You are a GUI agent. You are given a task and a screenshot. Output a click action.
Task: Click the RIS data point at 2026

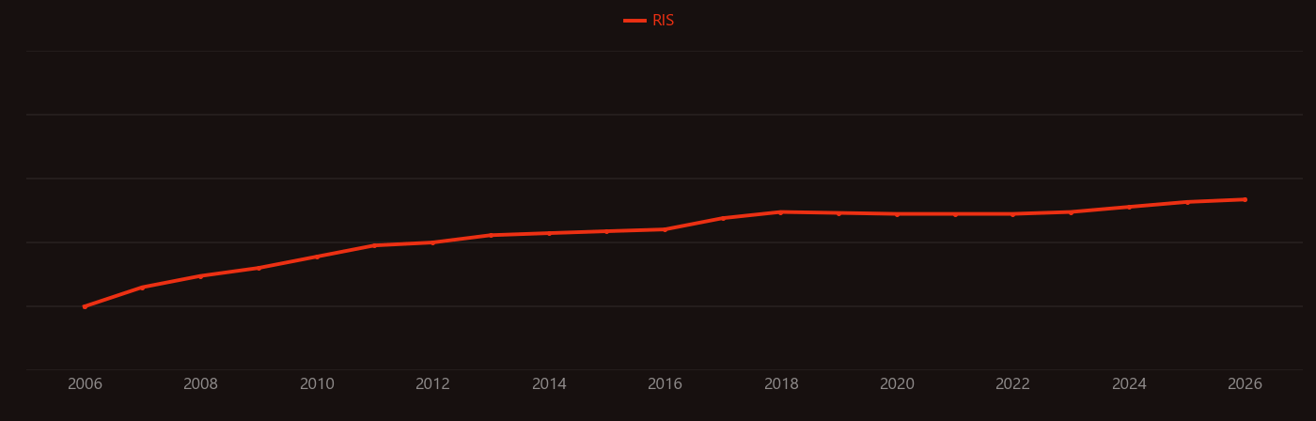tap(1245, 199)
